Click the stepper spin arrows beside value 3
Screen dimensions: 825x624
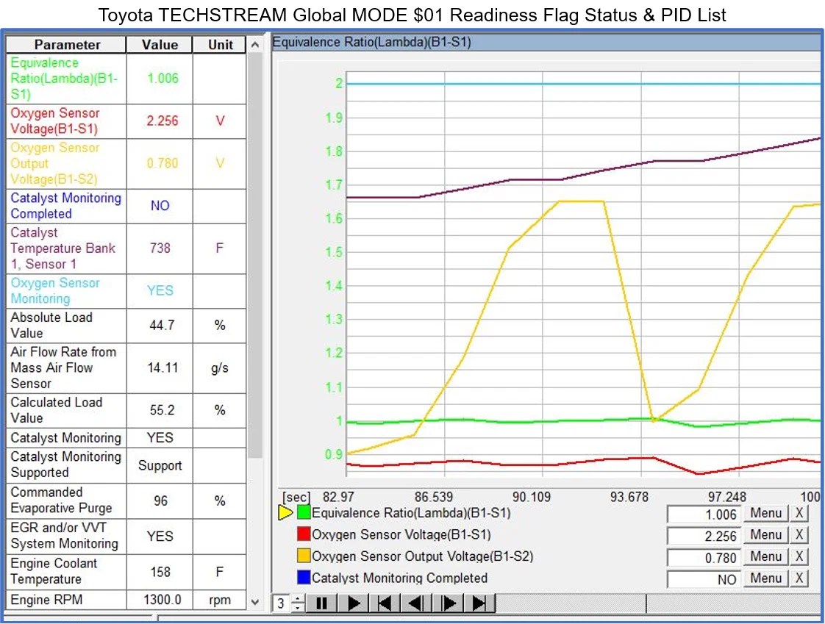click(x=298, y=603)
